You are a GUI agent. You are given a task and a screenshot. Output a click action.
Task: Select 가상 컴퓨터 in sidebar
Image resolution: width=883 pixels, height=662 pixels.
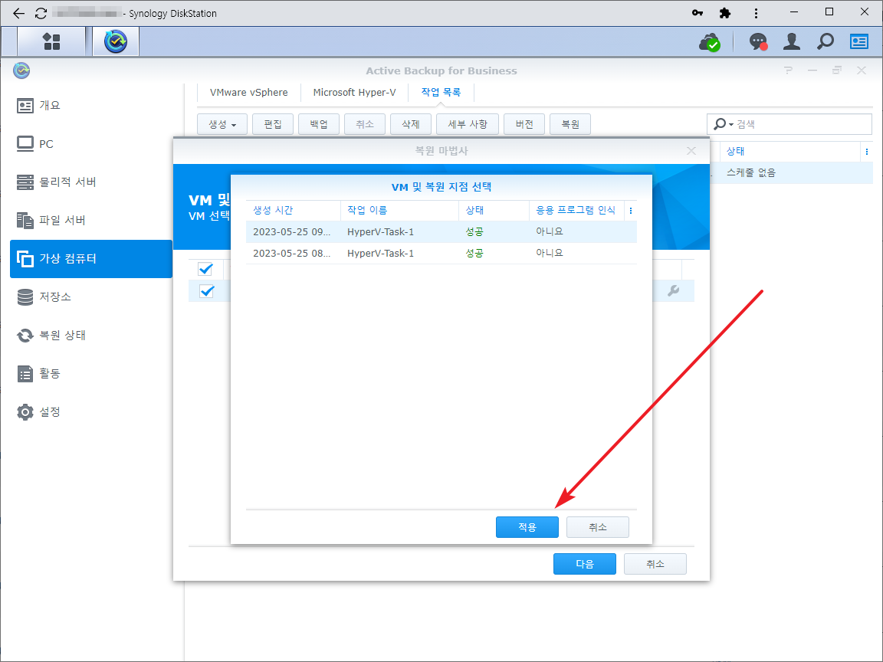coord(91,258)
